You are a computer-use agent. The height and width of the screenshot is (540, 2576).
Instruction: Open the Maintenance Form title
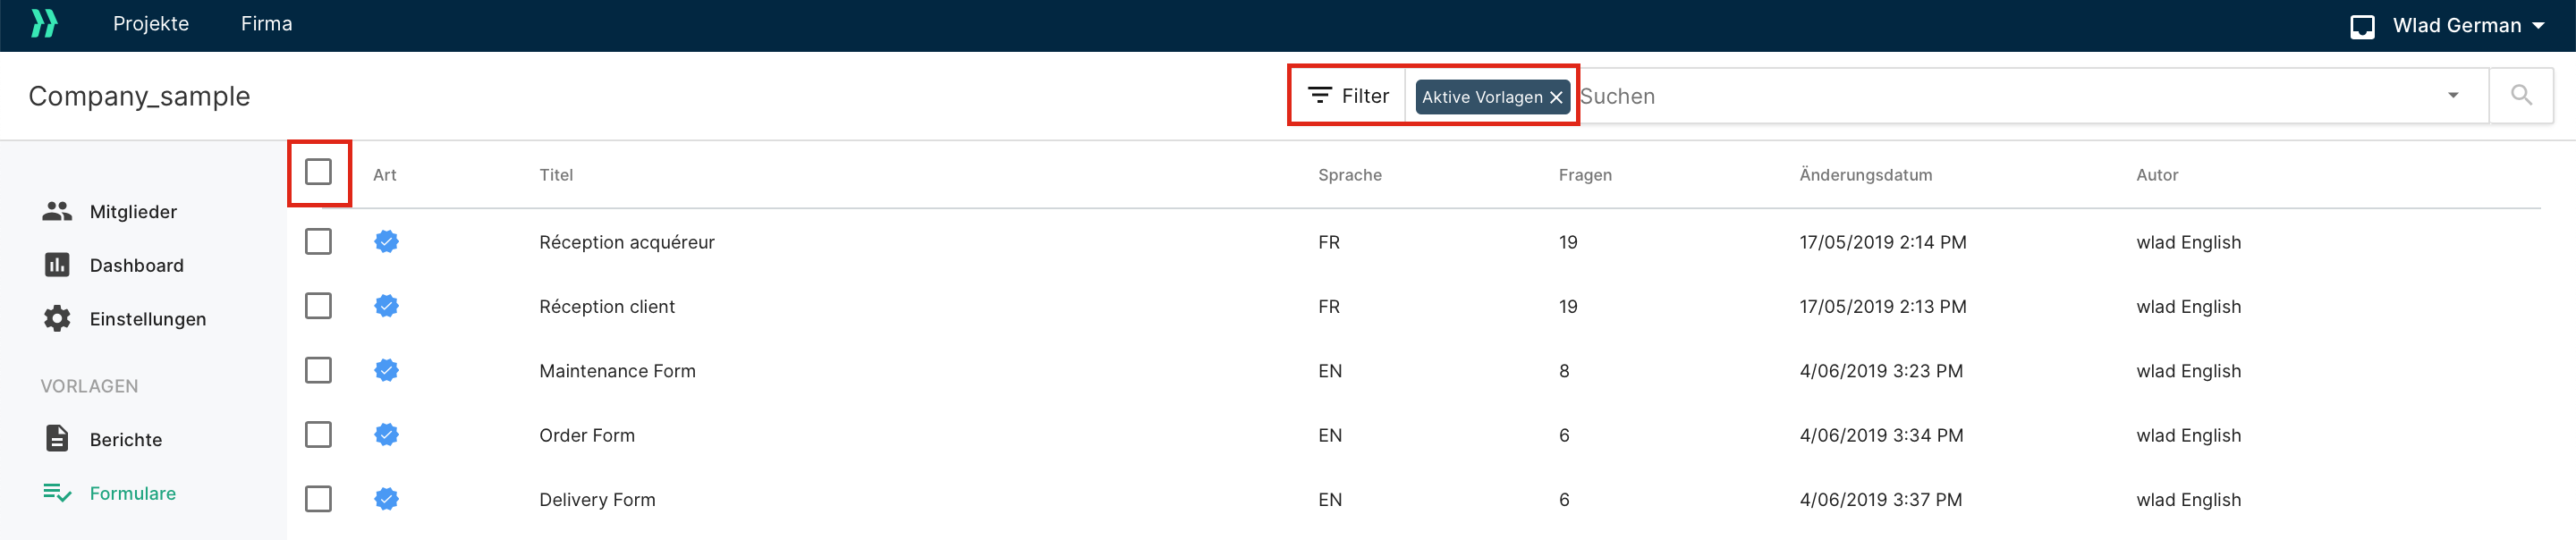click(617, 371)
